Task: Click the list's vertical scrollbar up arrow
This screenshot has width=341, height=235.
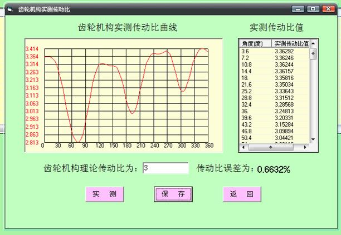Action: [x=313, y=43]
